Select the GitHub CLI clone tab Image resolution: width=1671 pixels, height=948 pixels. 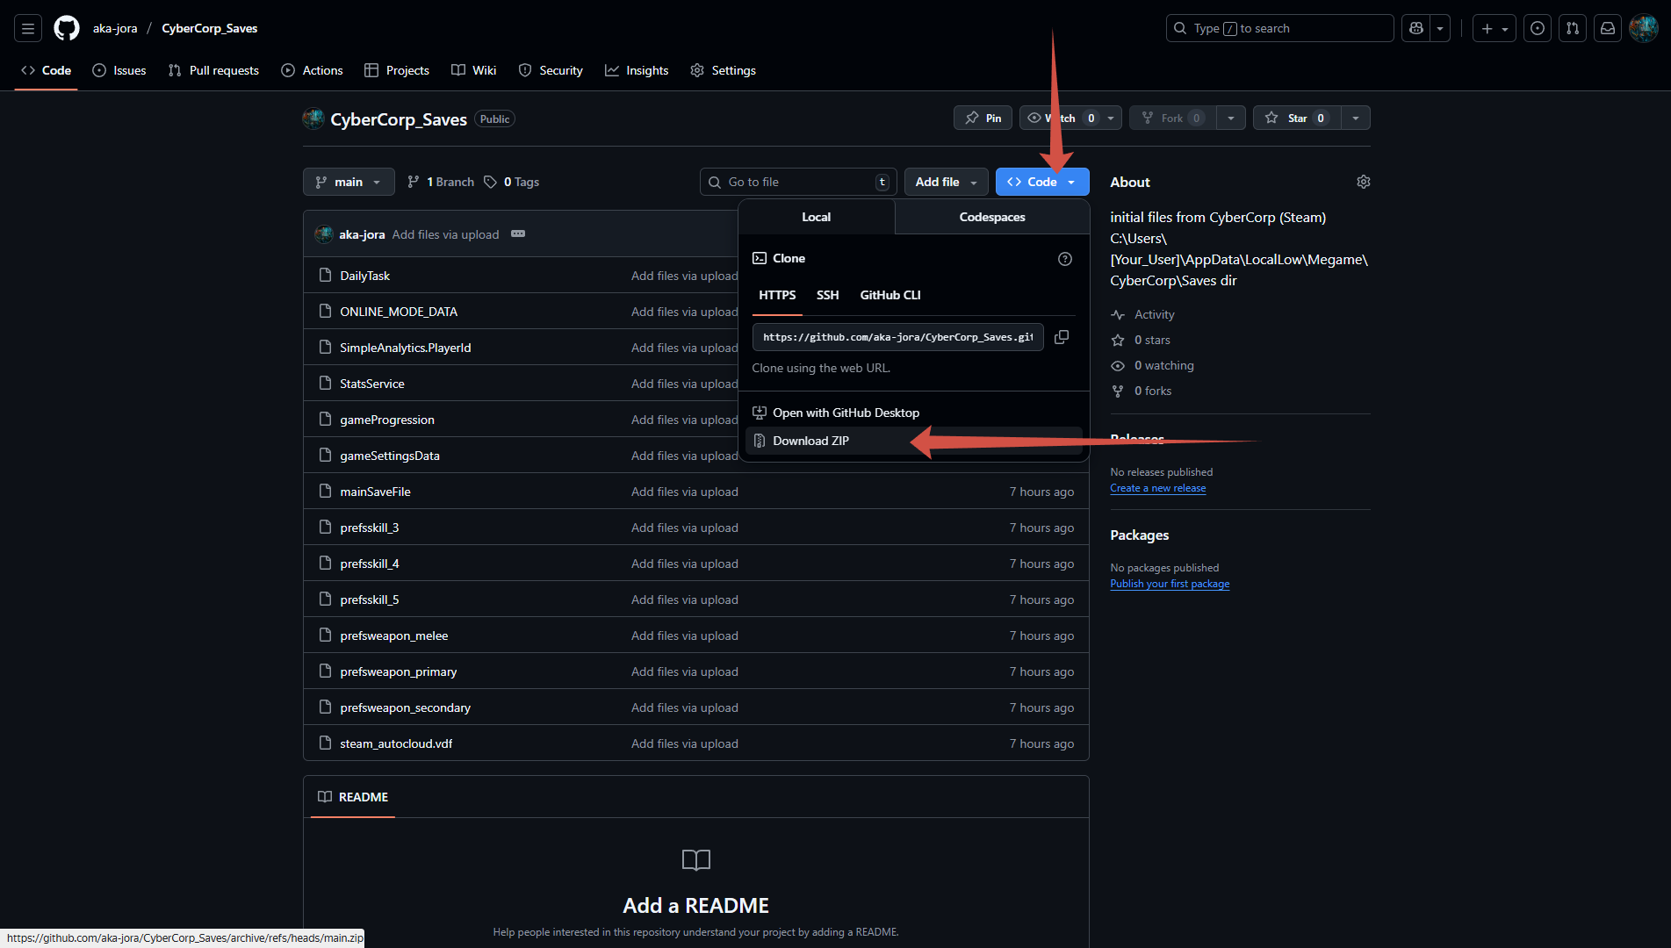point(890,295)
